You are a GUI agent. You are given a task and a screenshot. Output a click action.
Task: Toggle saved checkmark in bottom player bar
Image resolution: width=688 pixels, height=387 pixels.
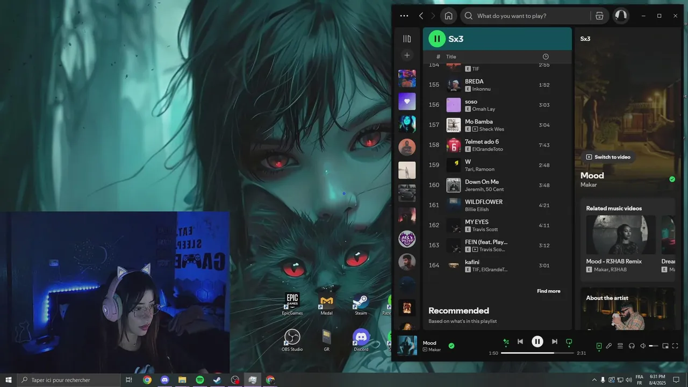click(x=451, y=346)
